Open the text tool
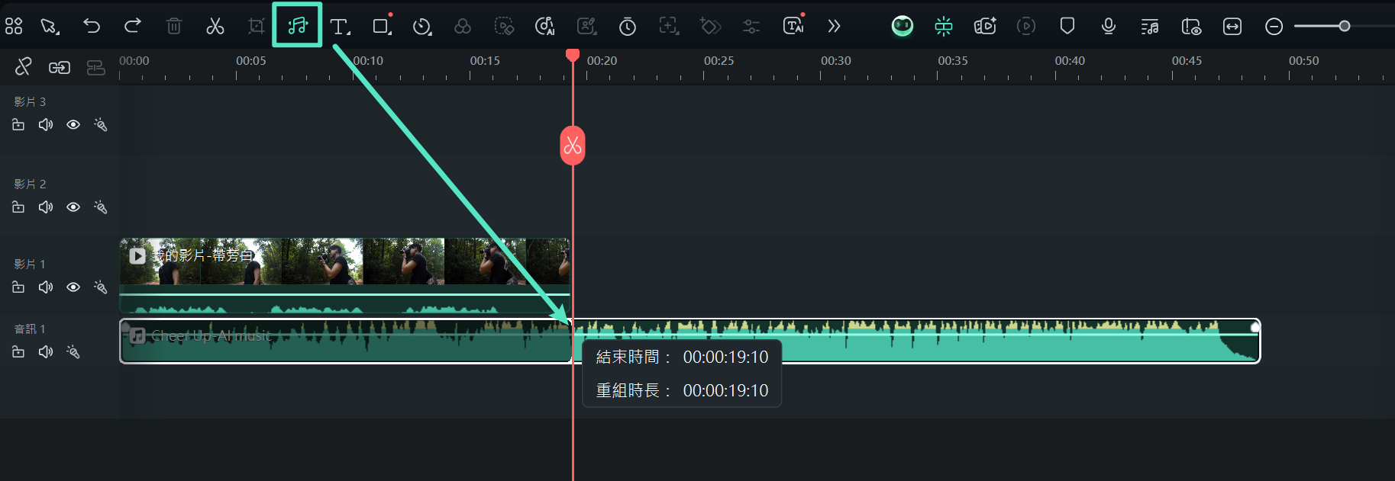Image resolution: width=1395 pixels, height=481 pixels. (340, 27)
